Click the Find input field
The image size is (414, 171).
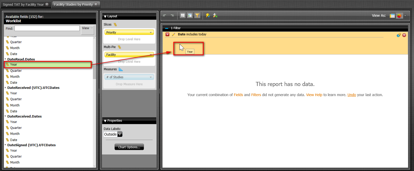pos(47,28)
